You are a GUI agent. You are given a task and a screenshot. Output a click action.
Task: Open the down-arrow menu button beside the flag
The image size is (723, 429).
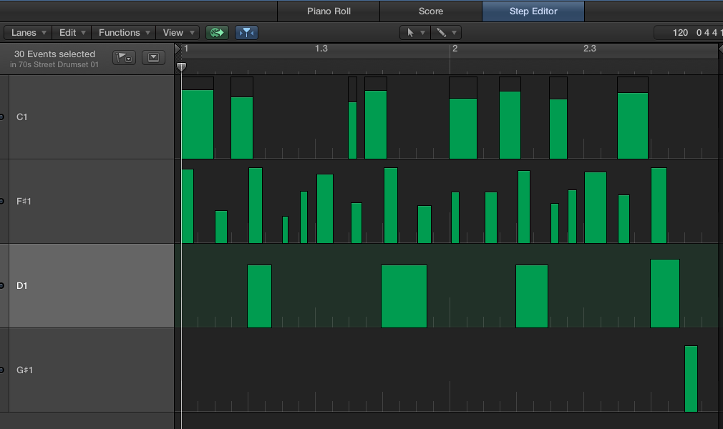[x=154, y=58]
